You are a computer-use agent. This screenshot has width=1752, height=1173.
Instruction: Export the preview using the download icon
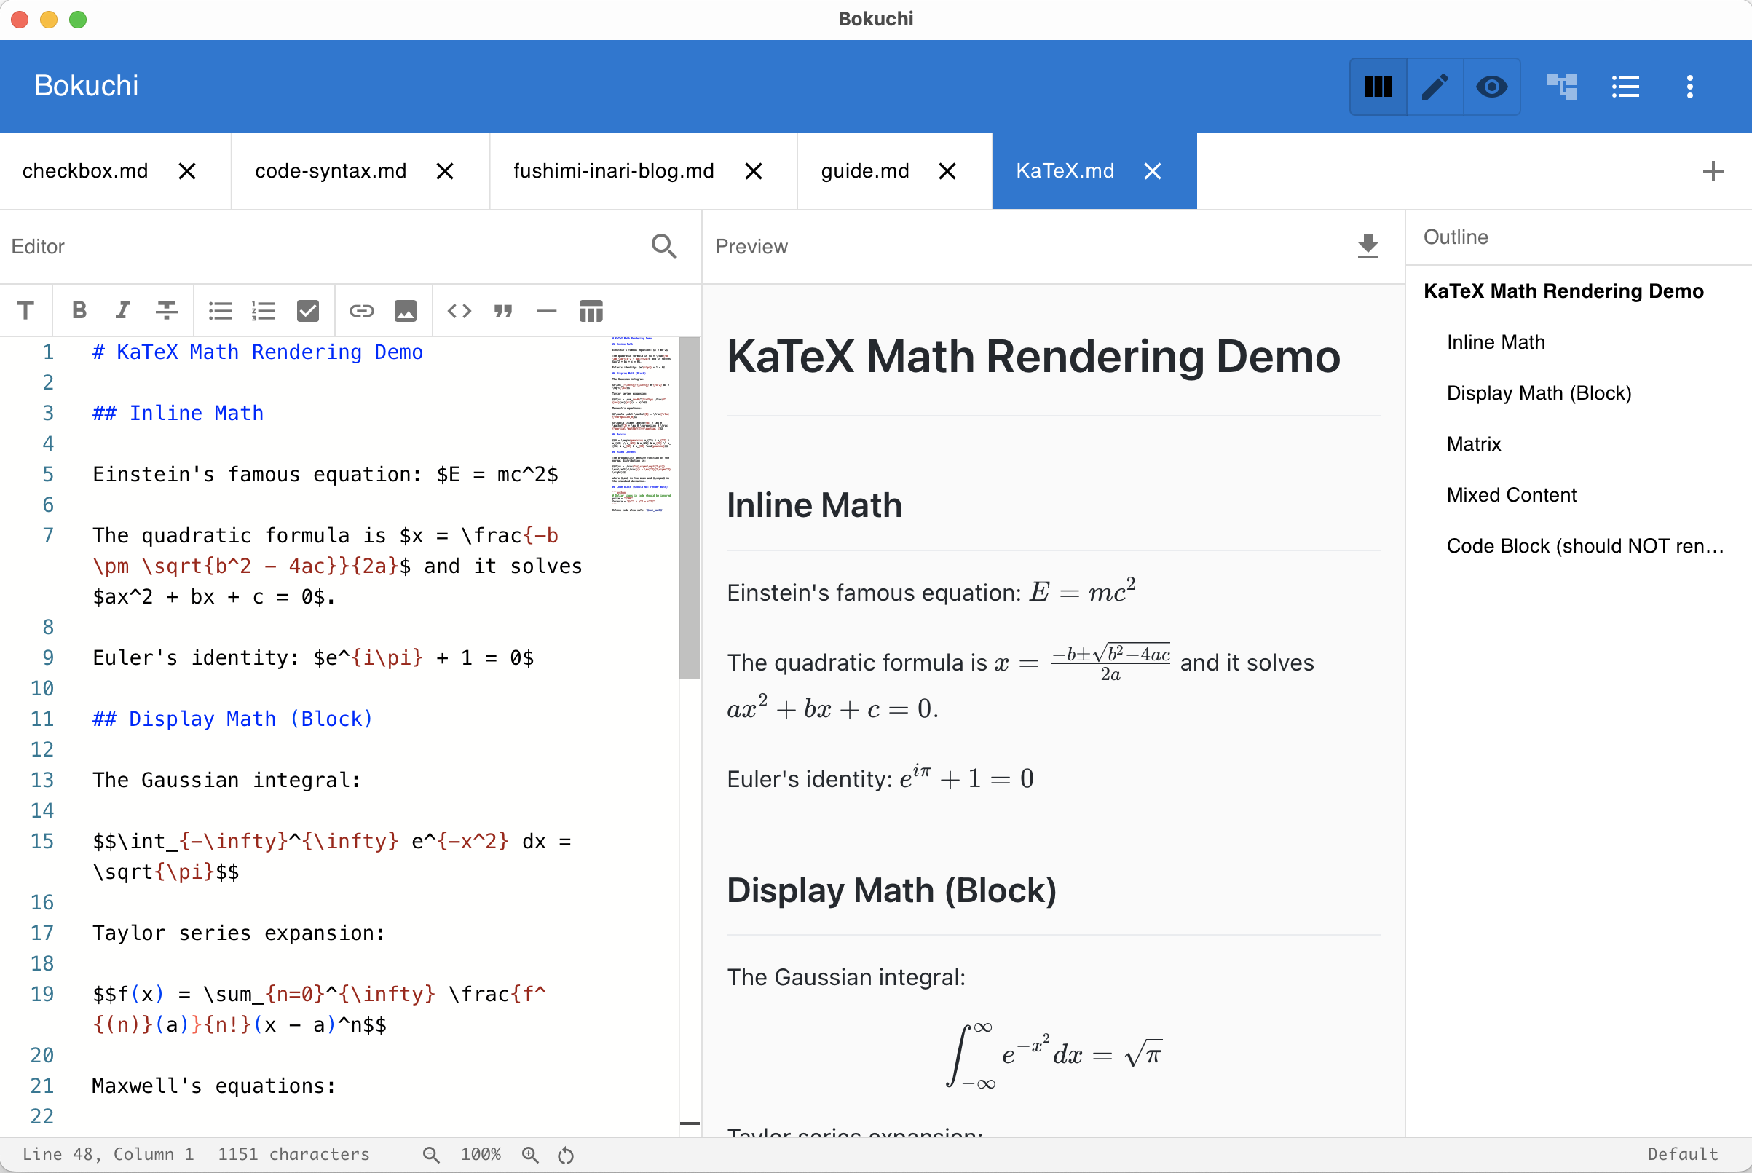(1368, 246)
